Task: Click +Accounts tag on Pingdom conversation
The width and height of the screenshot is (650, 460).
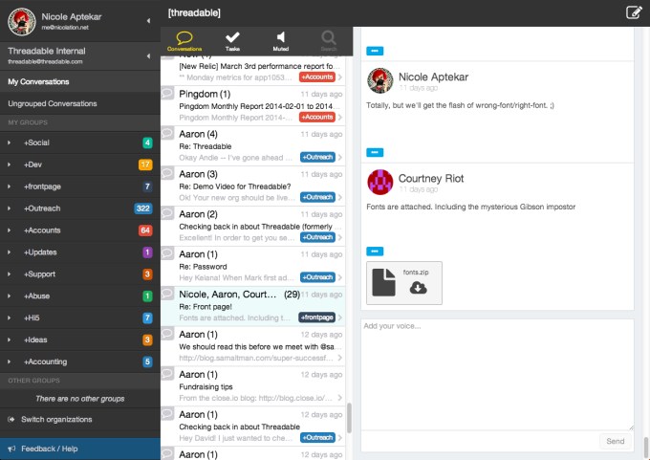Action: click(x=317, y=118)
